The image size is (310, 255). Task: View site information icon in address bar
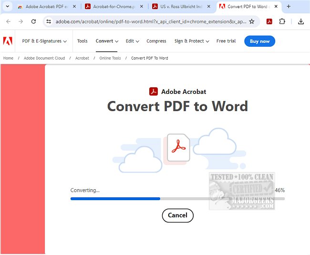(49, 21)
